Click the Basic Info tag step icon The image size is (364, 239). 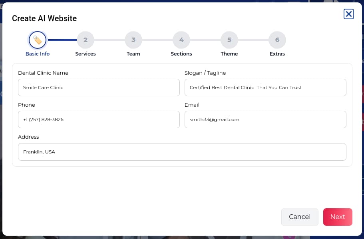38,40
